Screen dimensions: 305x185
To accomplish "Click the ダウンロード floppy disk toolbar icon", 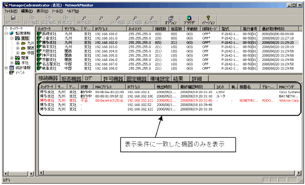I will [x=13, y=18].
